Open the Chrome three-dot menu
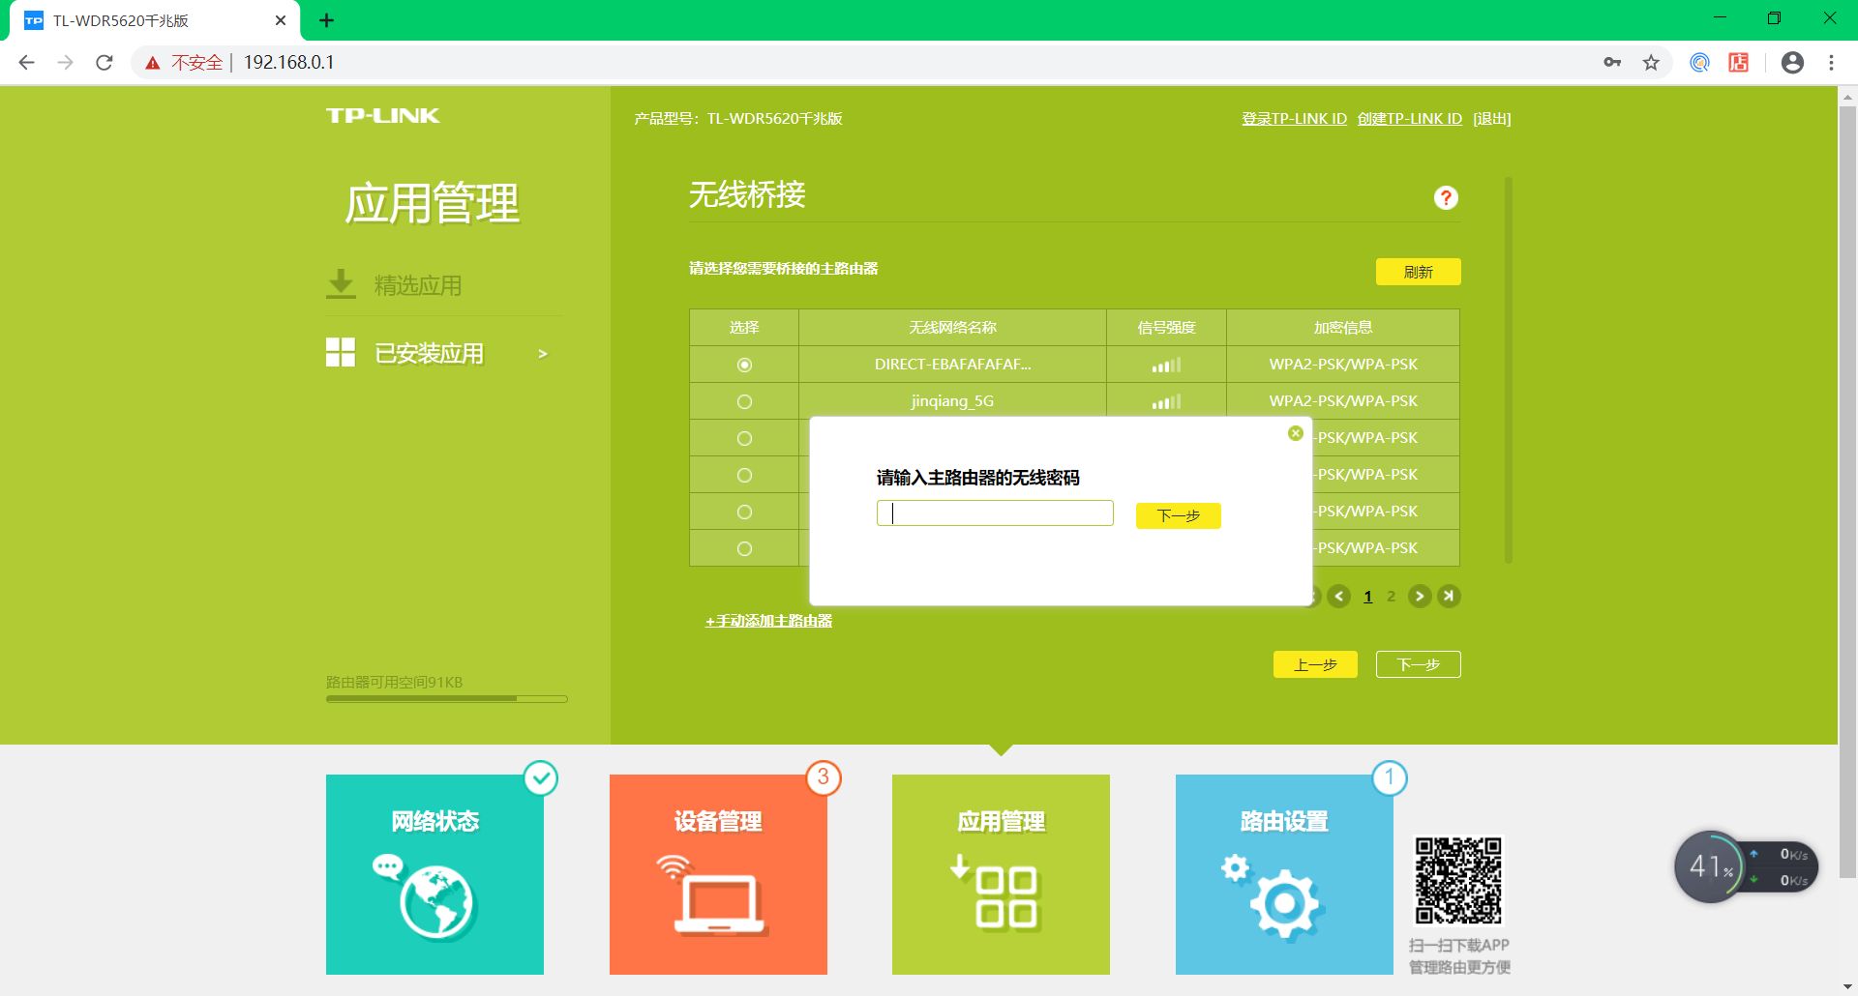The image size is (1858, 996). click(x=1831, y=62)
